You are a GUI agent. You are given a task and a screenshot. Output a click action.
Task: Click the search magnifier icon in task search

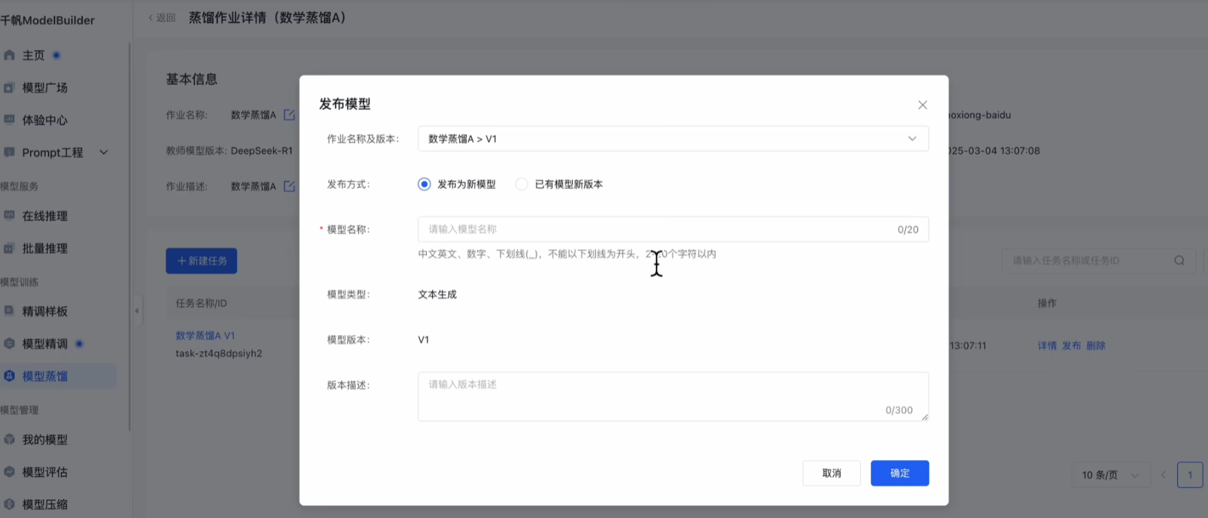1179,261
